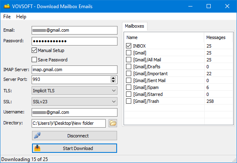Click the folder browse icon next to Directory
The height and width of the screenshot is (163, 237).
click(x=113, y=123)
